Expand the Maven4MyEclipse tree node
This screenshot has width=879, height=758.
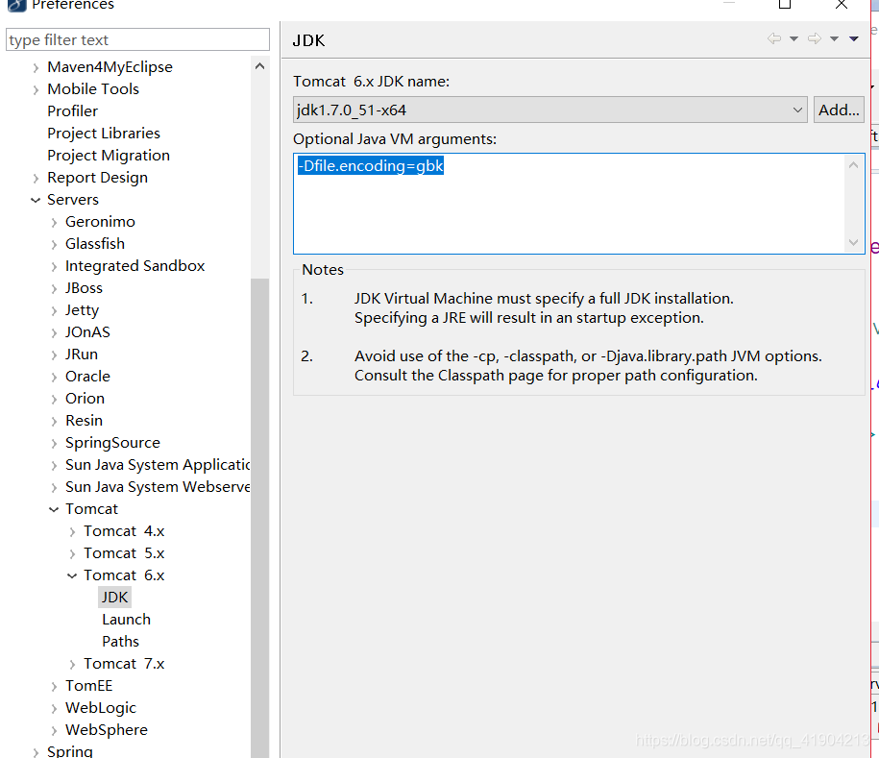coord(36,68)
